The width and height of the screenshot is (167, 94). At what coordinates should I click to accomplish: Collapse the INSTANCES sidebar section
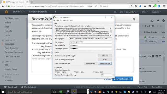[x=3, y=40]
